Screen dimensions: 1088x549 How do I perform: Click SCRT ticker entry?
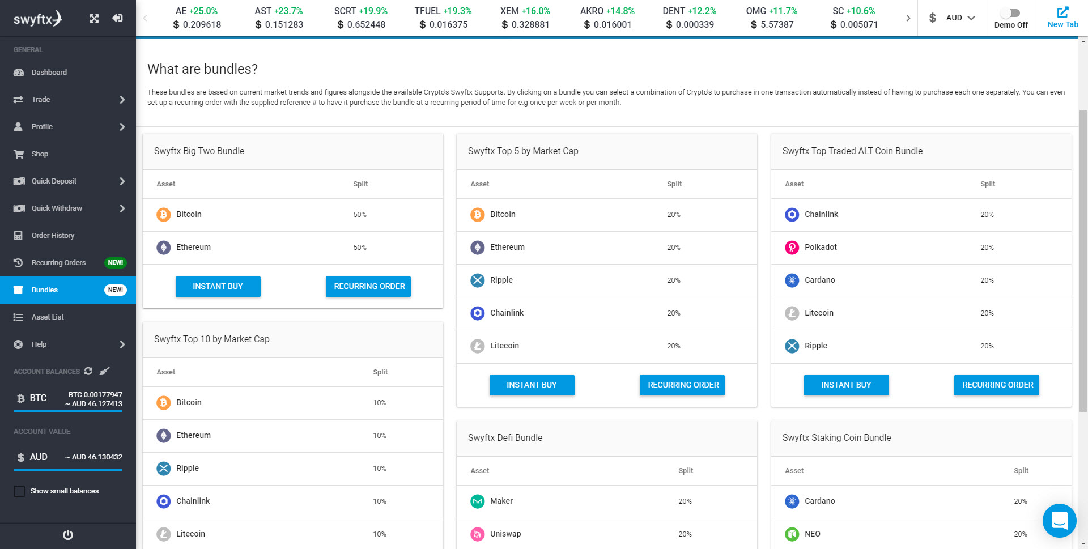click(x=361, y=18)
